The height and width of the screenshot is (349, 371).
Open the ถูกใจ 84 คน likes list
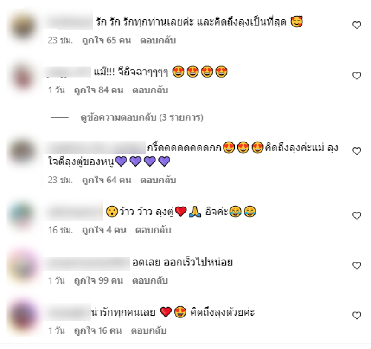tap(98, 90)
